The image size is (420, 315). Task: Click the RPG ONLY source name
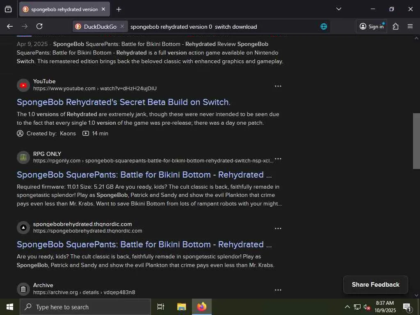47,154
